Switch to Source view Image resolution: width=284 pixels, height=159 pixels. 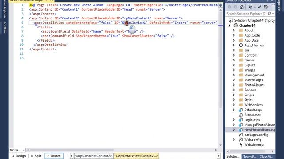click(54, 156)
